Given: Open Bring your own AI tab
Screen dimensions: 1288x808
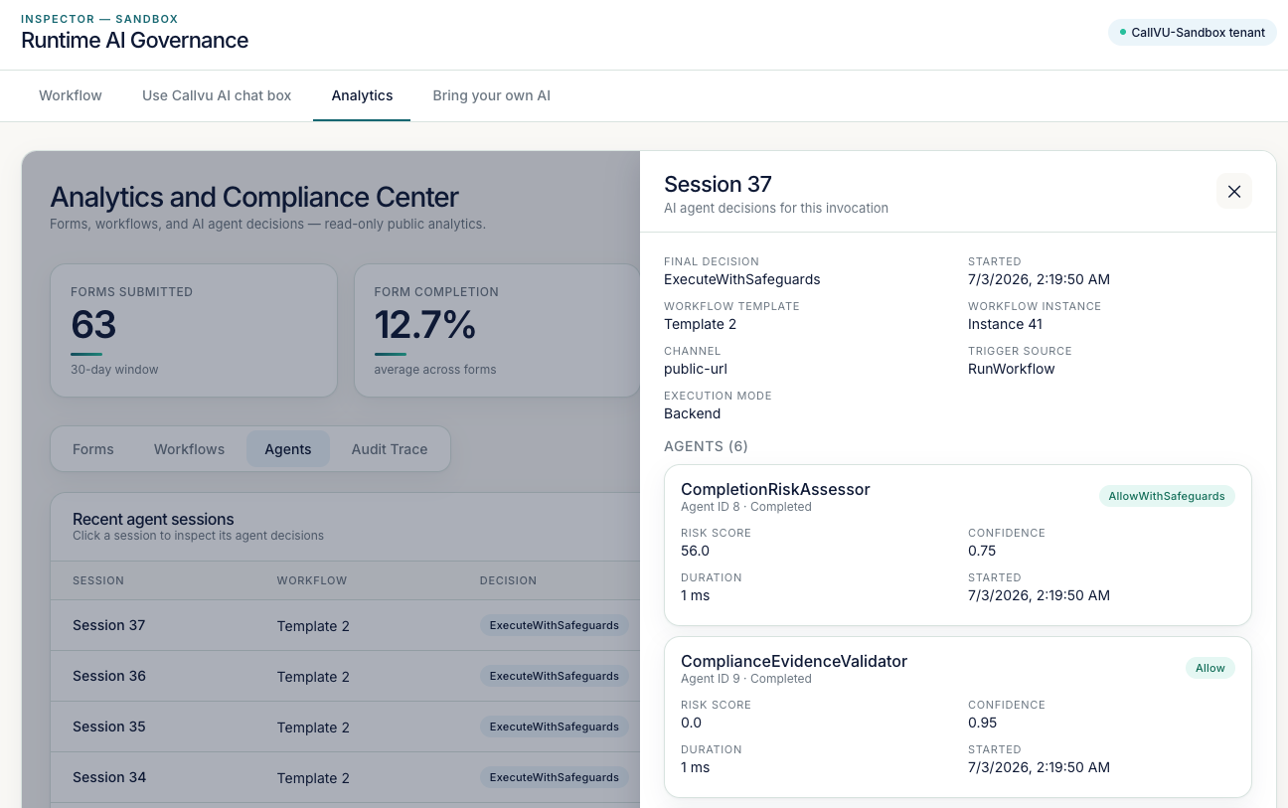Looking at the screenshot, I should pos(491,95).
